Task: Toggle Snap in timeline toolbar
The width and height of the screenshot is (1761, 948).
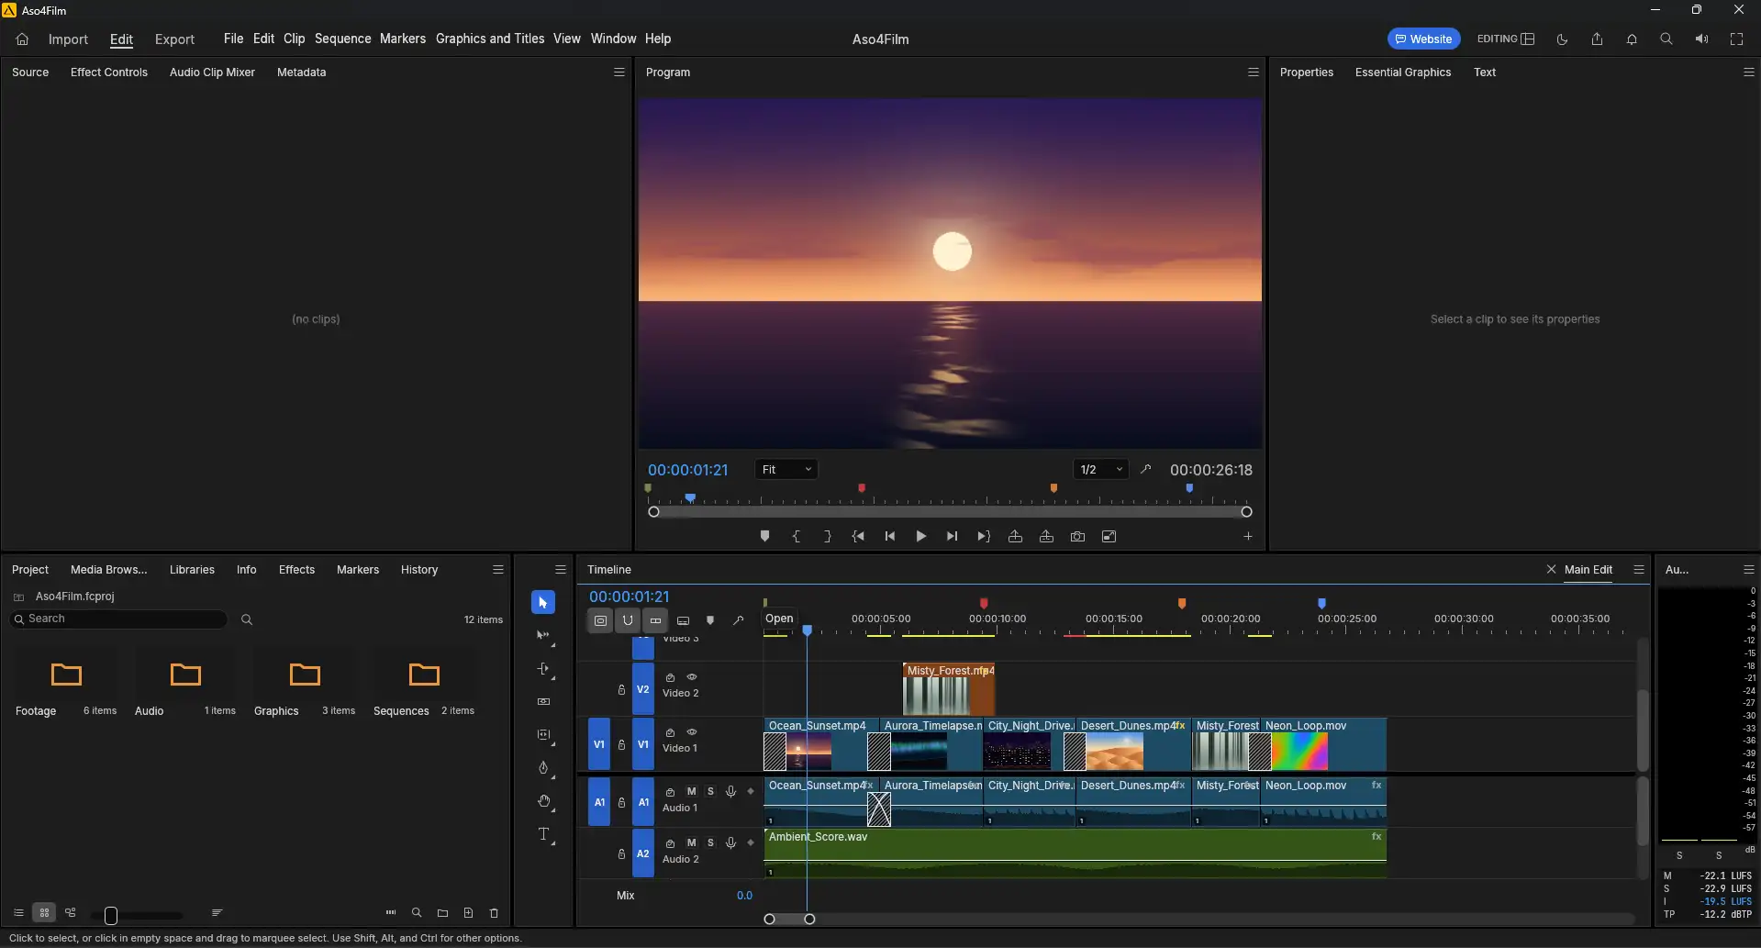Action: point(628,620)
